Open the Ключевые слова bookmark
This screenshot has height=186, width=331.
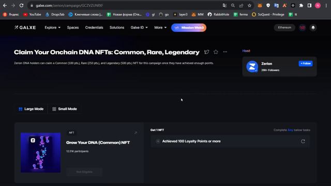(x=86, y=14)
